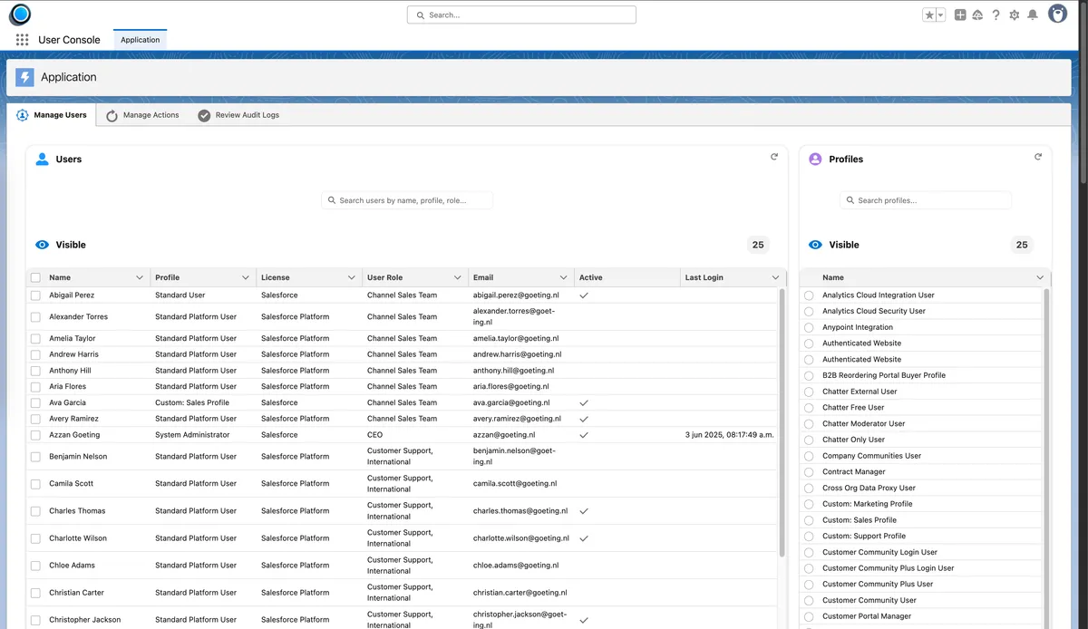This screenshot has height=629, width=1088.
Task: Click the Manage Users tab icon
Action: [23, 115]
